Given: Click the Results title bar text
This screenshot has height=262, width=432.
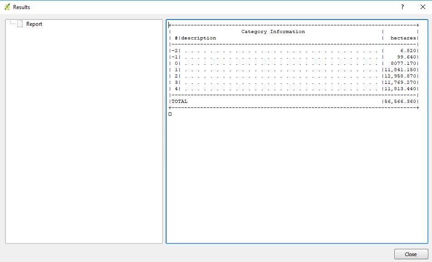Looking at the screenshot, I should (21, 7).
